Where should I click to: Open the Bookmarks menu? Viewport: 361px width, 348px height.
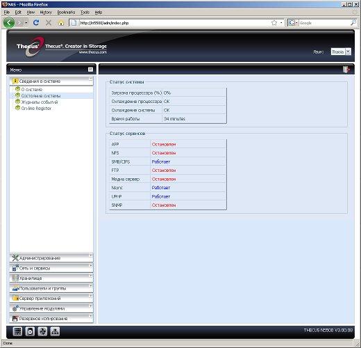pos(66,13)
